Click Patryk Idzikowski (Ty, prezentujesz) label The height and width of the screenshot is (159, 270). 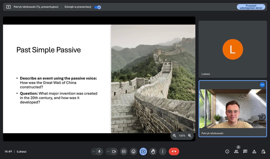coord(36,7)
